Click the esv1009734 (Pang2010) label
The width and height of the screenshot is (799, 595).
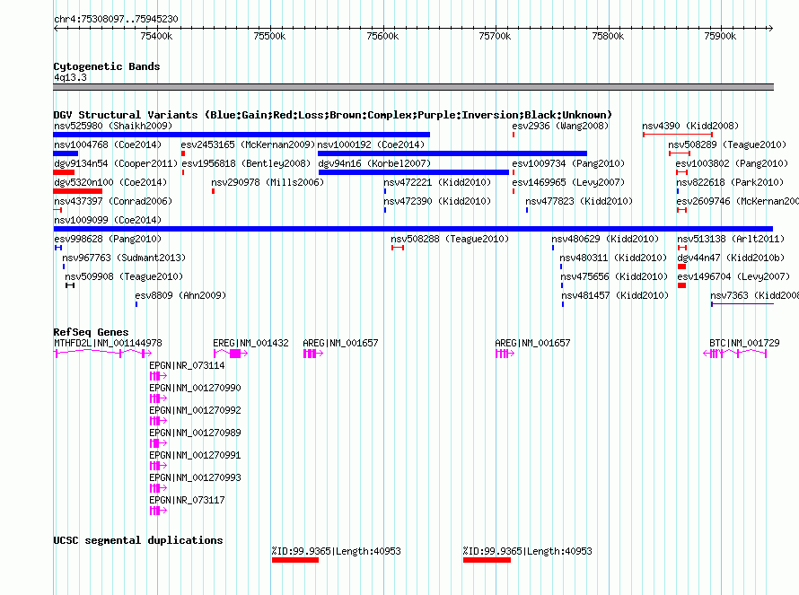568,163
